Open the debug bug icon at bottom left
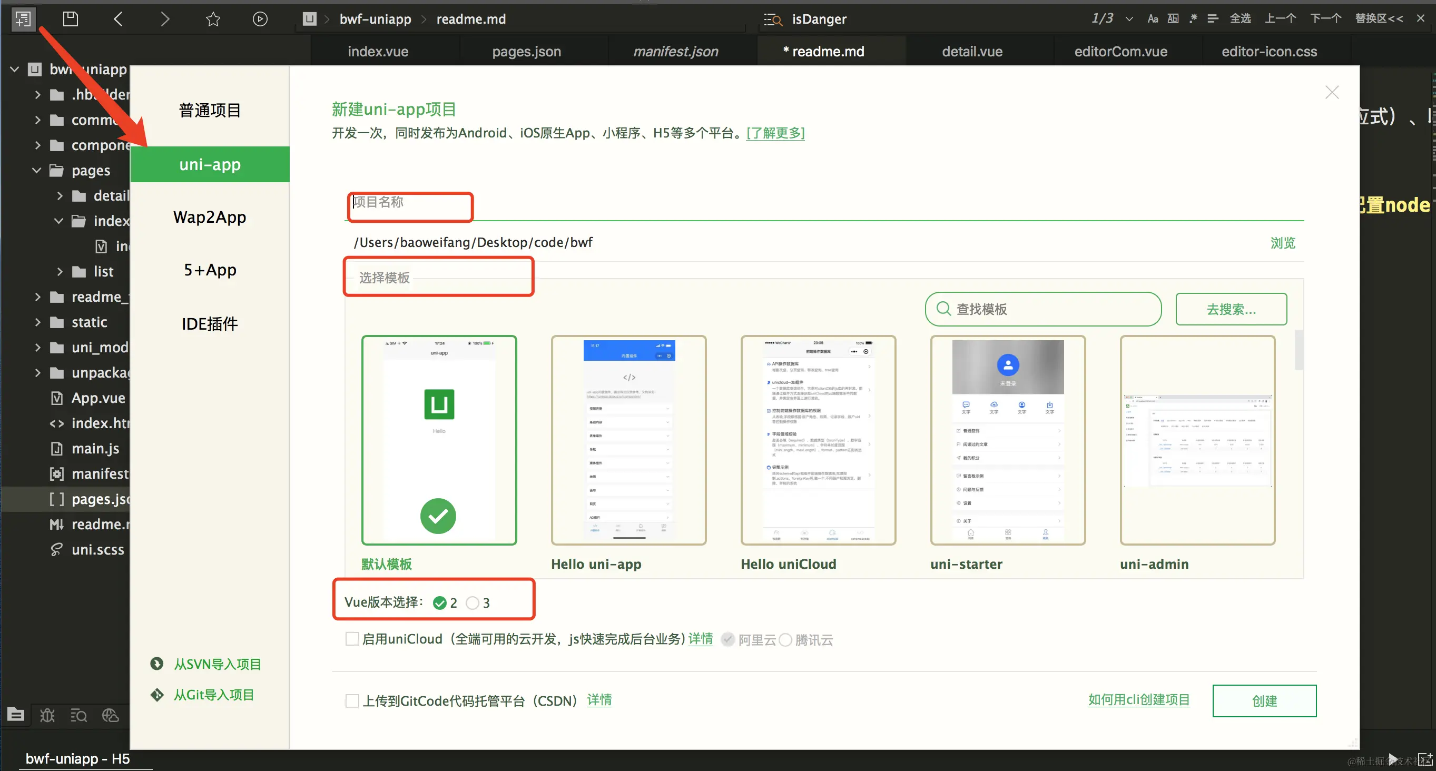 [47, 715]
